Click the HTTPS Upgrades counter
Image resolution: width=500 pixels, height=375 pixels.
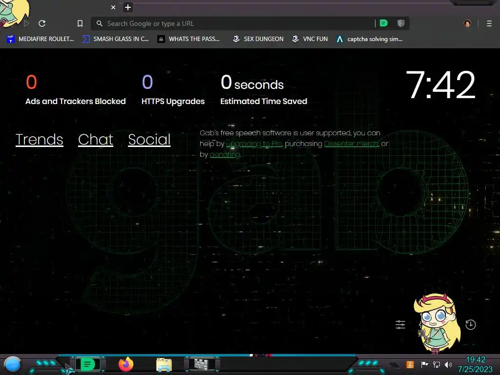(x=173, y=90)
